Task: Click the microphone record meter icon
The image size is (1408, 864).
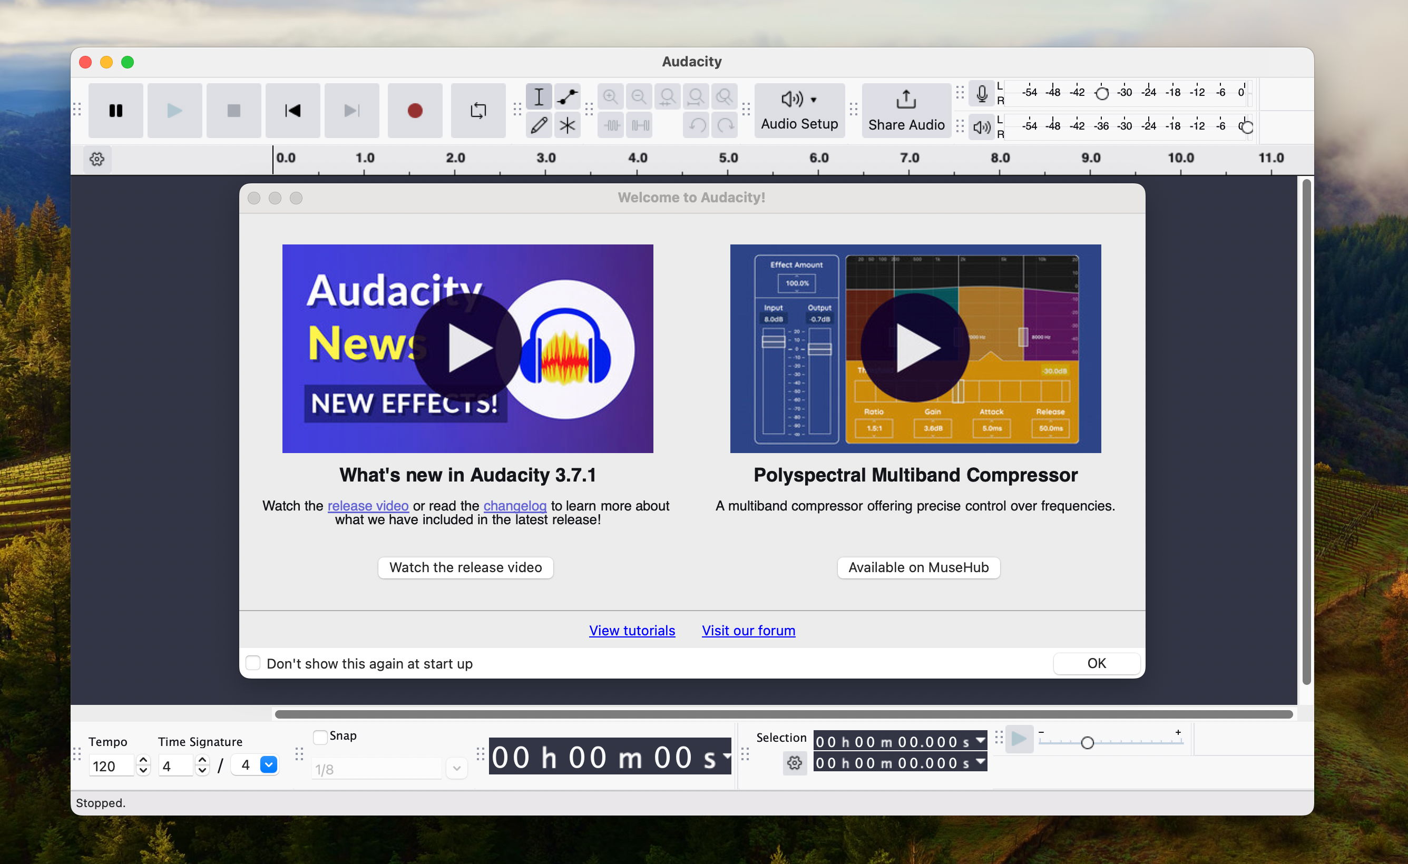Action: (x=982, y=94)
